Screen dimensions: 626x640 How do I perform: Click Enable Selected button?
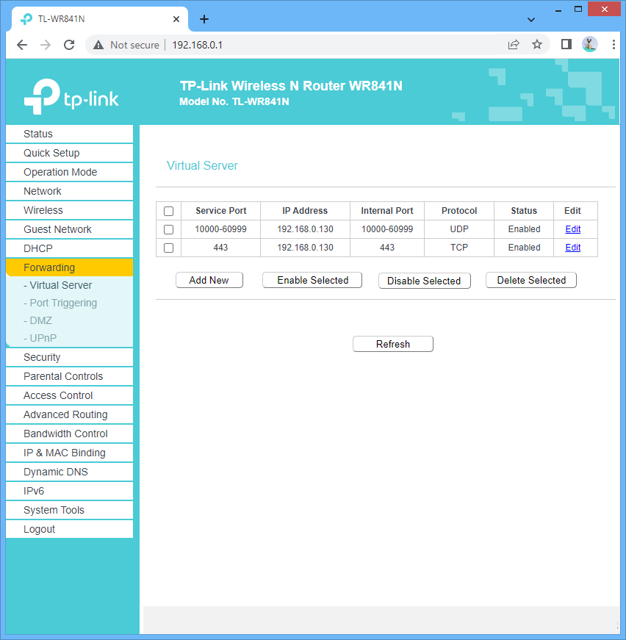tap(312, 281)
